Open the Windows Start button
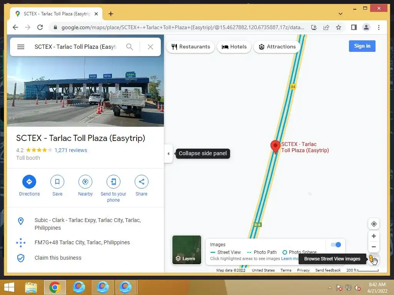This screenshot has height=295, width=394. pos(9,287)
